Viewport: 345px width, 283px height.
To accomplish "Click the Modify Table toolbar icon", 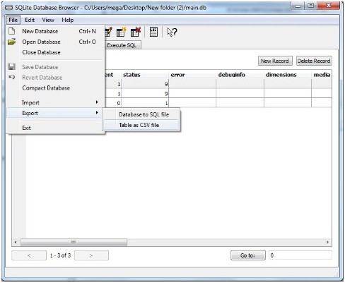I will pyautogui.click(x=108, y=32).
